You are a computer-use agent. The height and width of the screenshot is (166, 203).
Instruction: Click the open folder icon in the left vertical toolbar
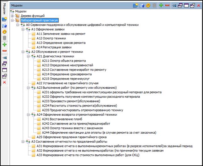(x=4, y=26)
